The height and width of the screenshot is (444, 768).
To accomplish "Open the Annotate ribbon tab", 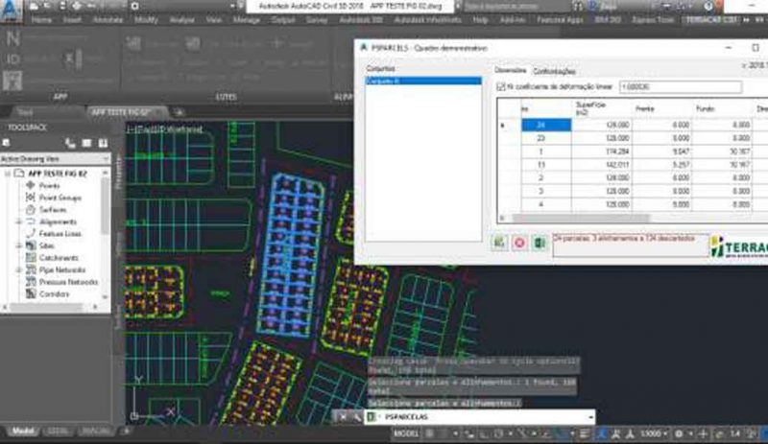I will point(107,19).
